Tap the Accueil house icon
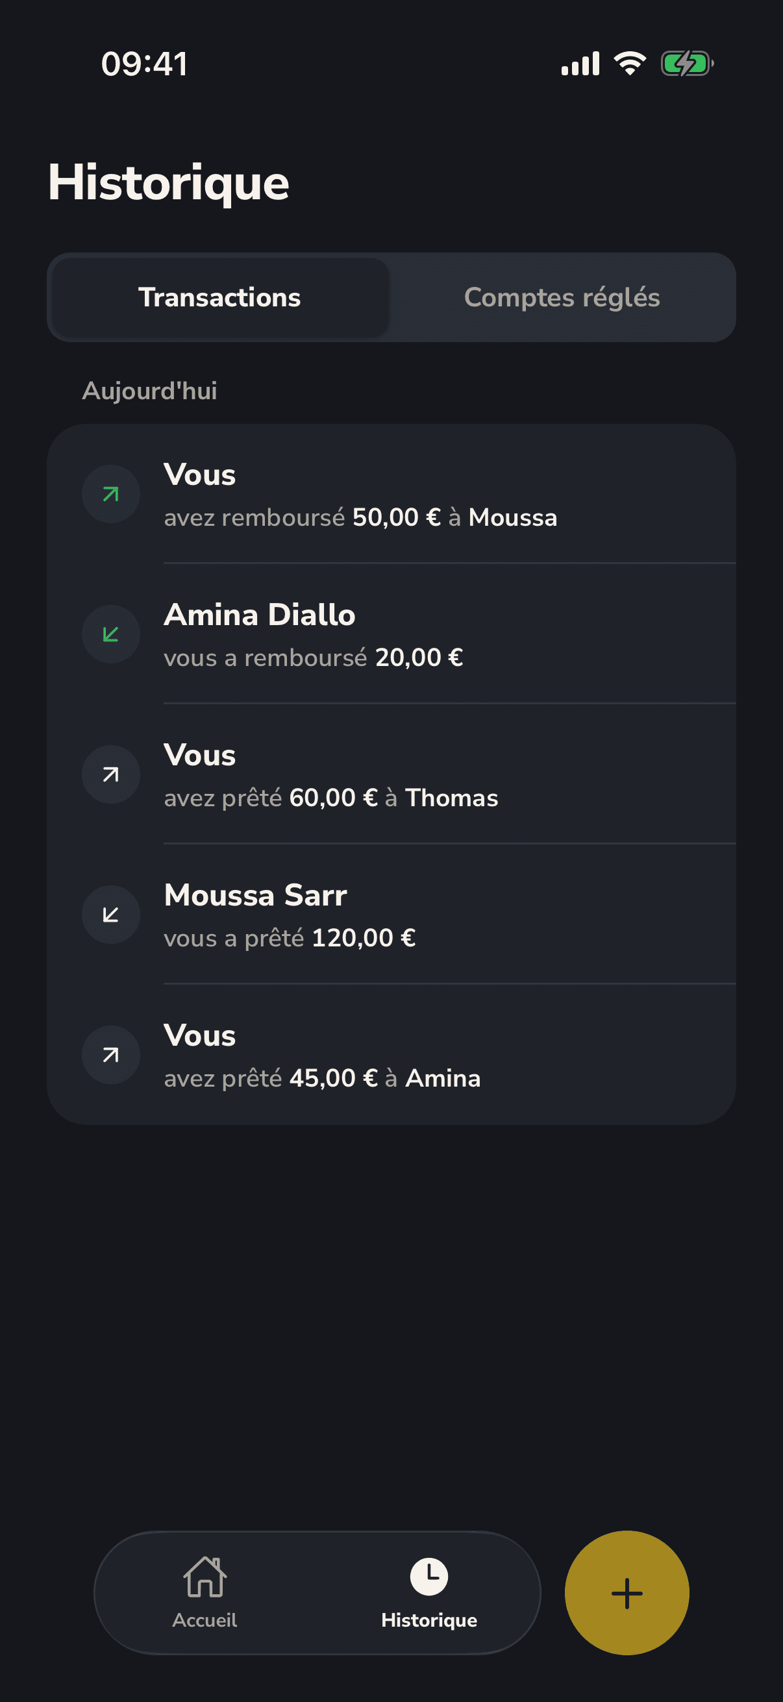Screen dimensions: 783x1702 coord(205,1577)
